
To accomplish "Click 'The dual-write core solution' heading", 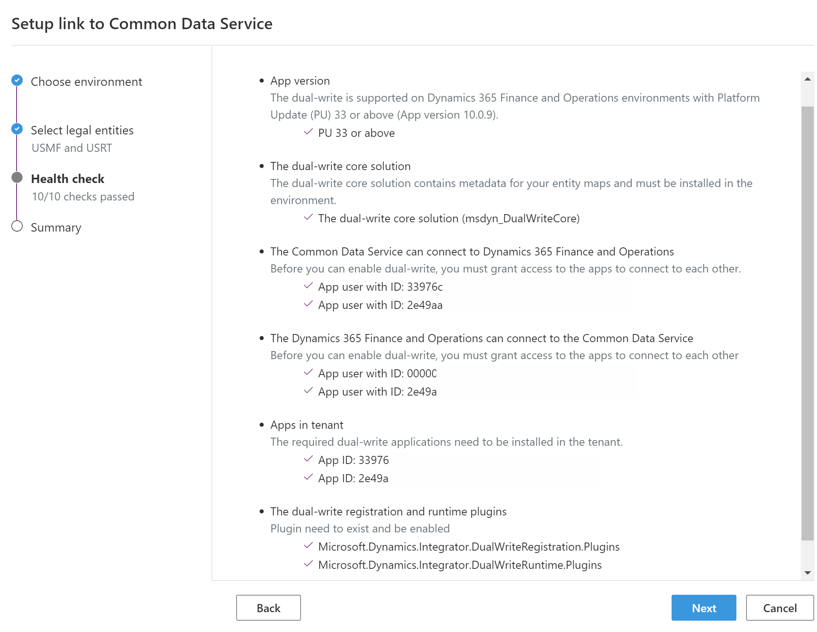I will tap(340, 166).
